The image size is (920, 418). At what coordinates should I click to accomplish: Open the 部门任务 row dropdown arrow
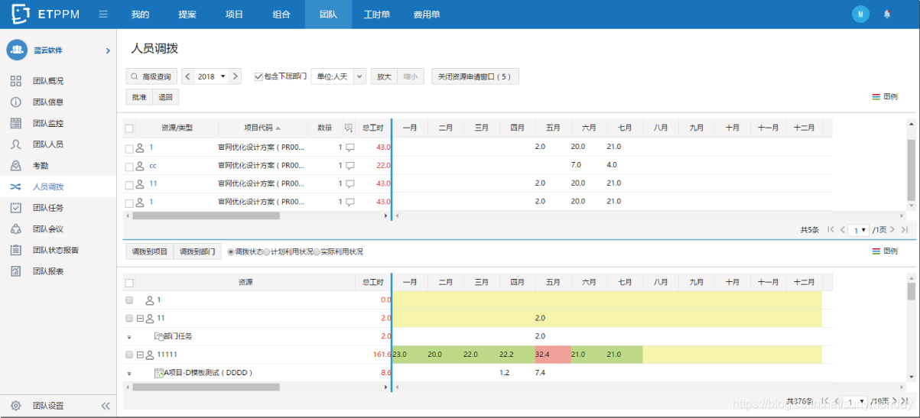pos(129,336)
